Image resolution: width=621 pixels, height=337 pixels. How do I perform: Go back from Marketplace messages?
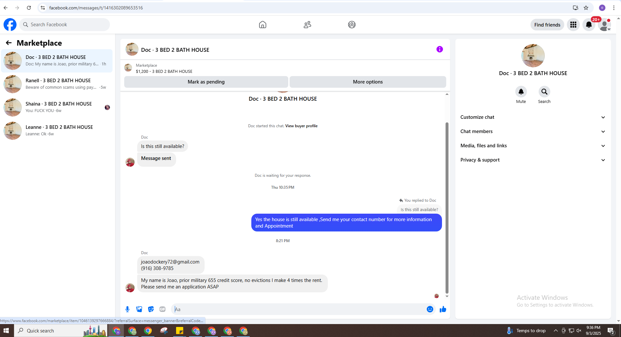[9, 43]
